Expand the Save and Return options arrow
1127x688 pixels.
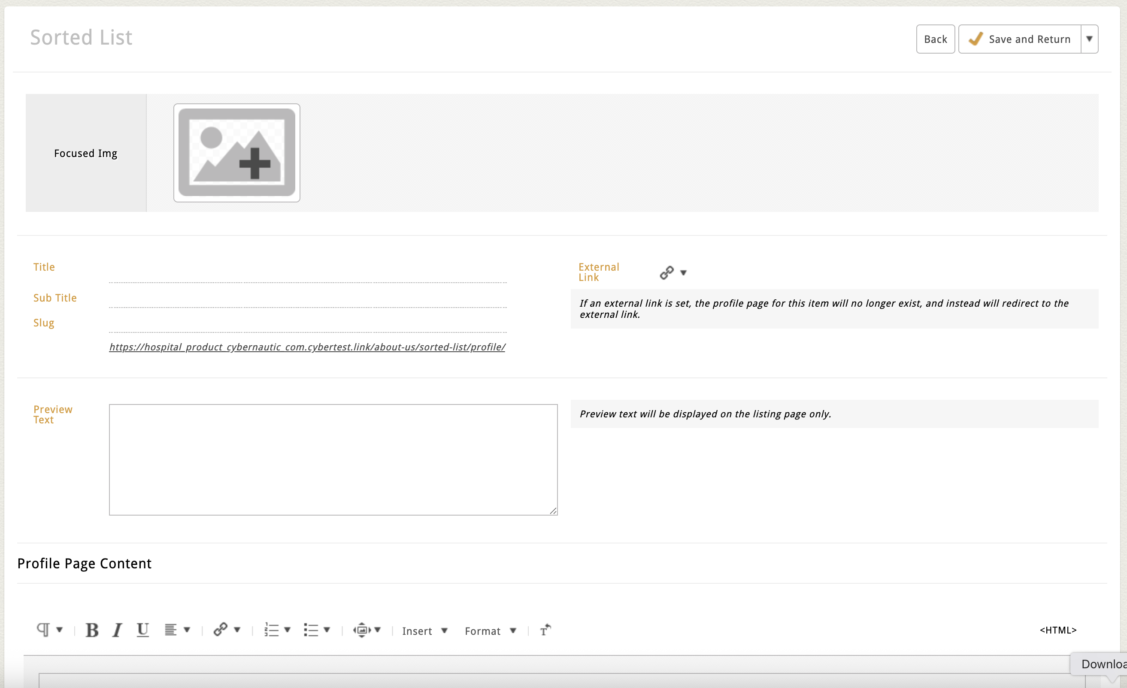click(1089, 39)
